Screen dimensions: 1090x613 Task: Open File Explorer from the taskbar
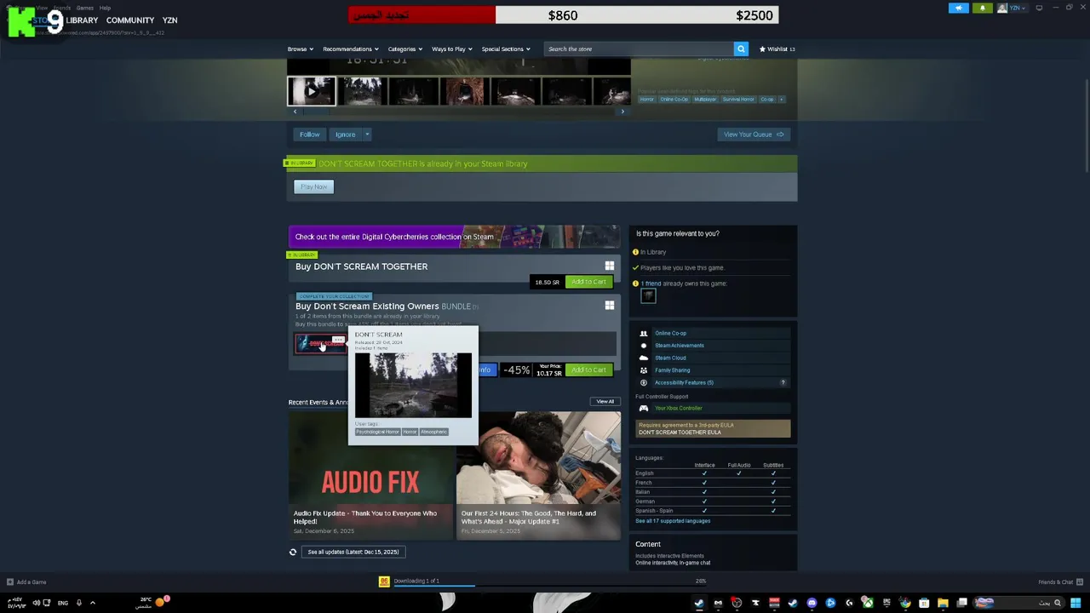click(x=943, y=603)
